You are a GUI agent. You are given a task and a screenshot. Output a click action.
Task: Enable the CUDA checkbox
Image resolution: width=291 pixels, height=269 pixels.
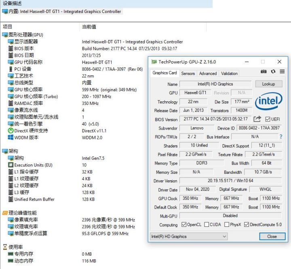207,224
